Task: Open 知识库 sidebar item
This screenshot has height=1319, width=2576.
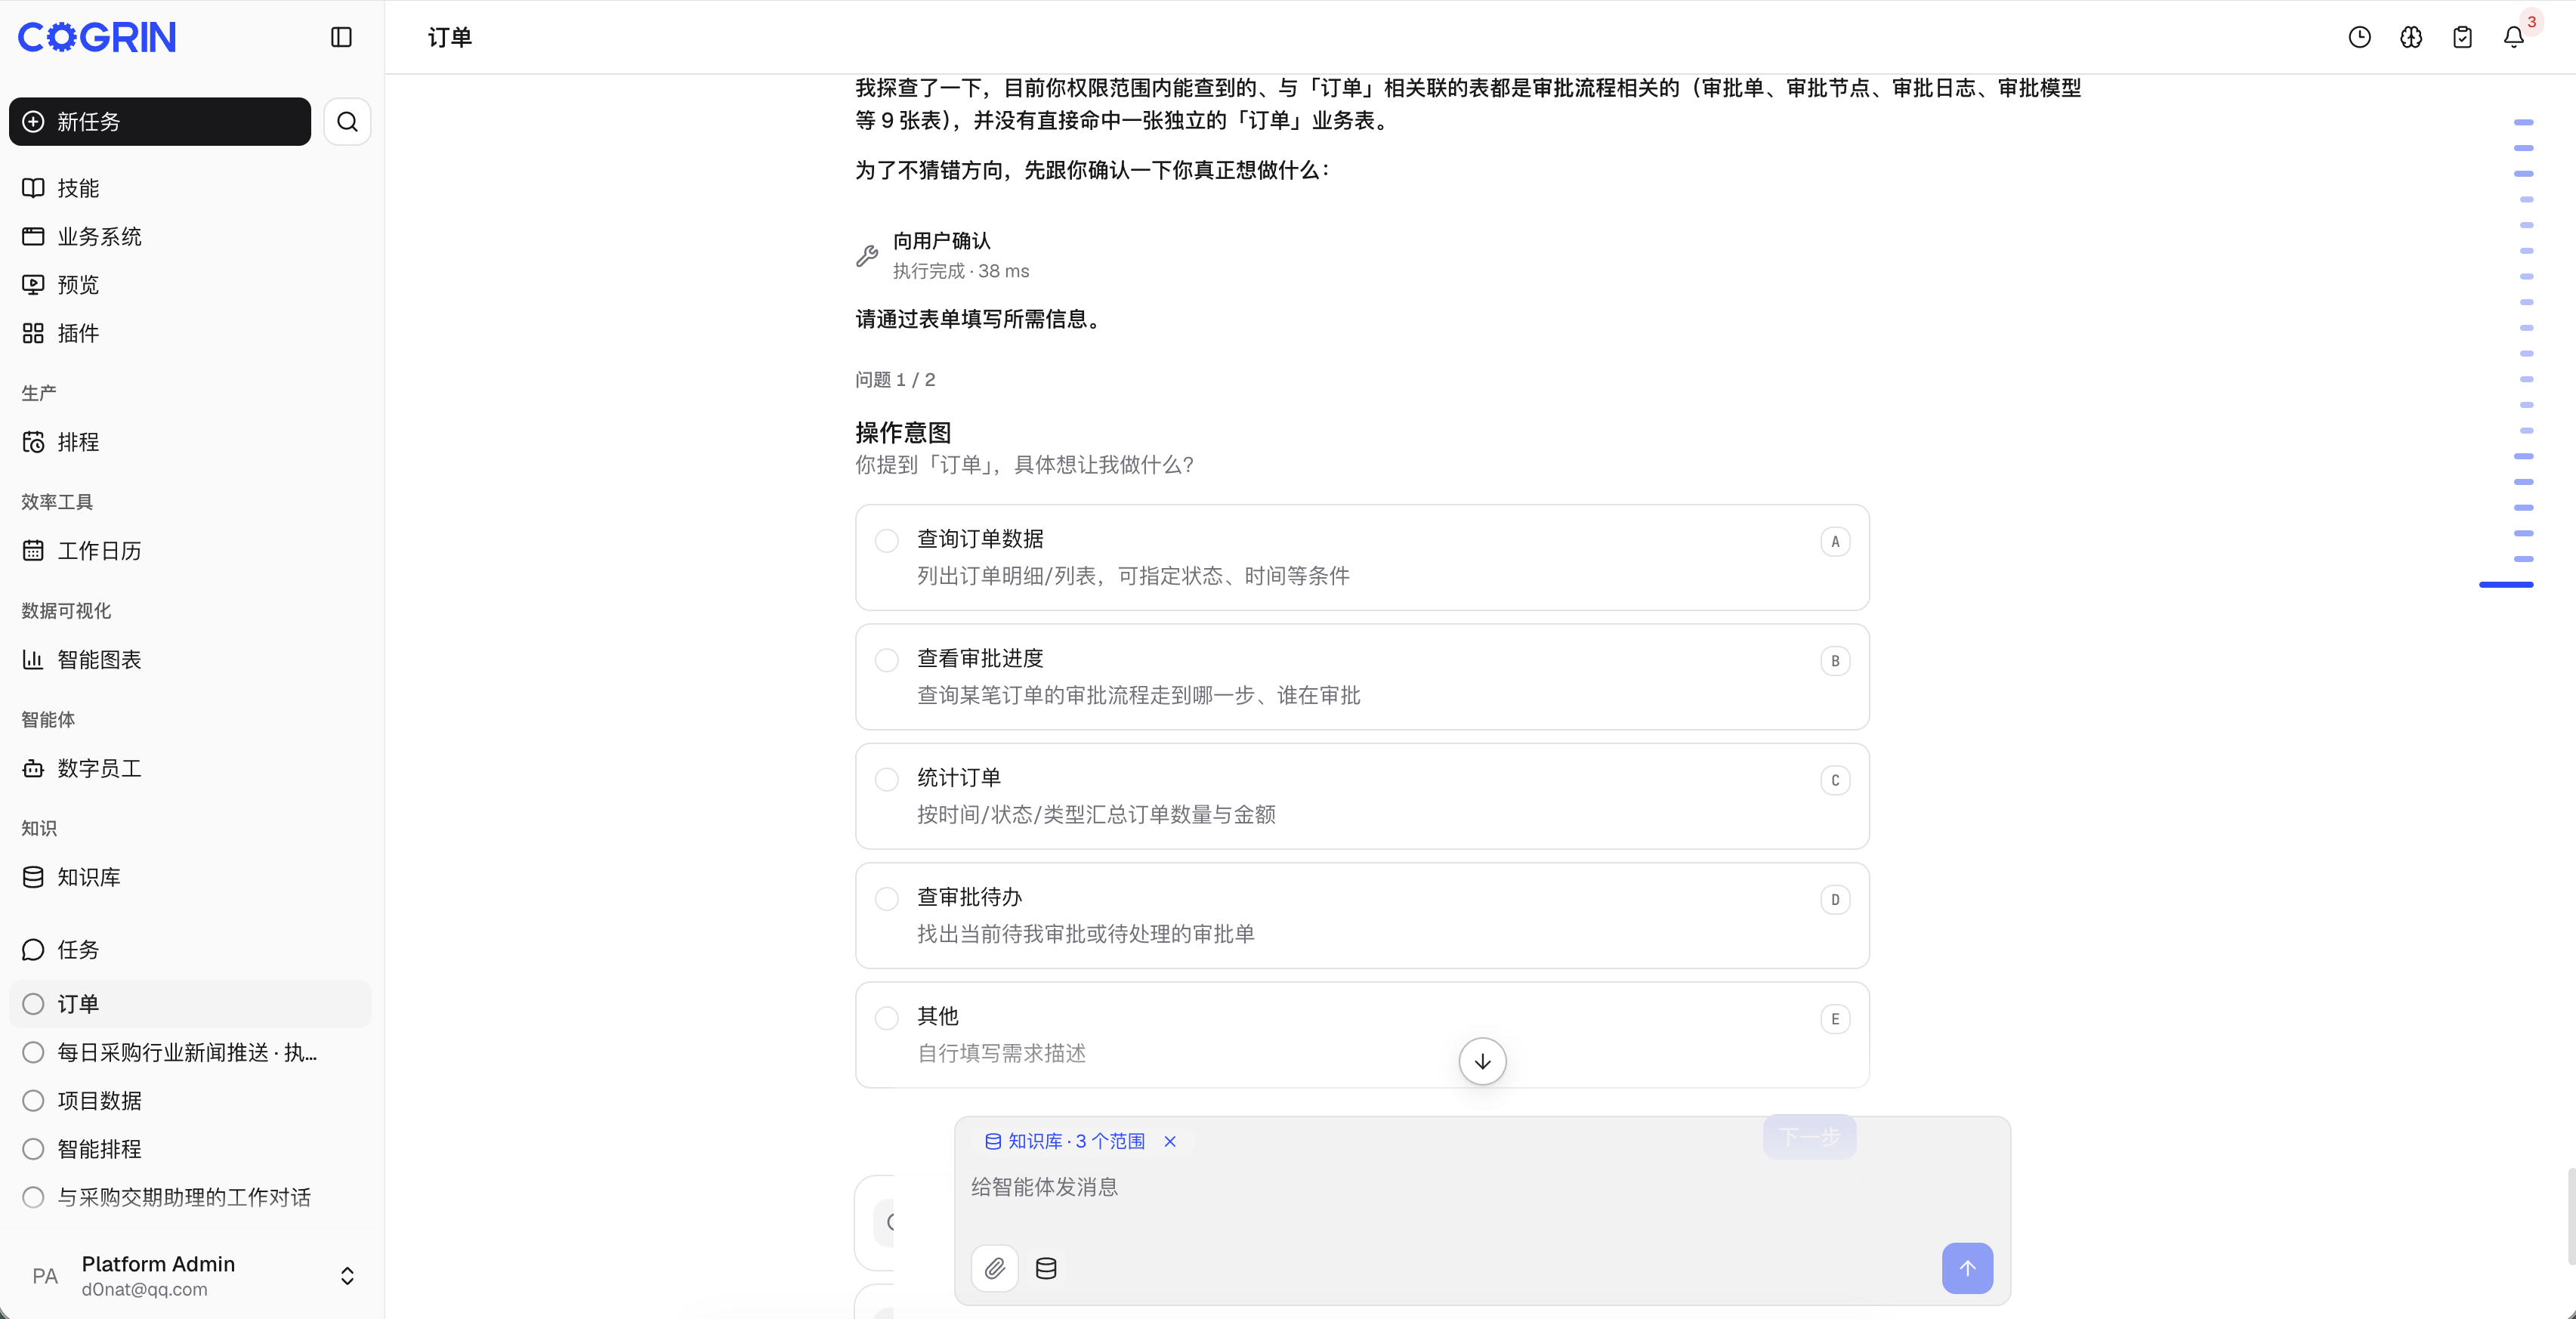Action: pyautogui.click(x=190, y=877)
